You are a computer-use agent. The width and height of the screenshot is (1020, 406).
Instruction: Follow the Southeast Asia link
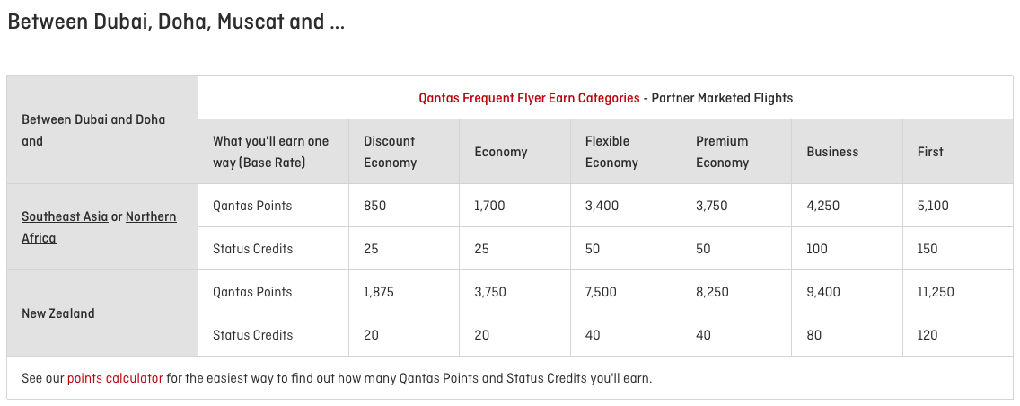tap(65, 216)
